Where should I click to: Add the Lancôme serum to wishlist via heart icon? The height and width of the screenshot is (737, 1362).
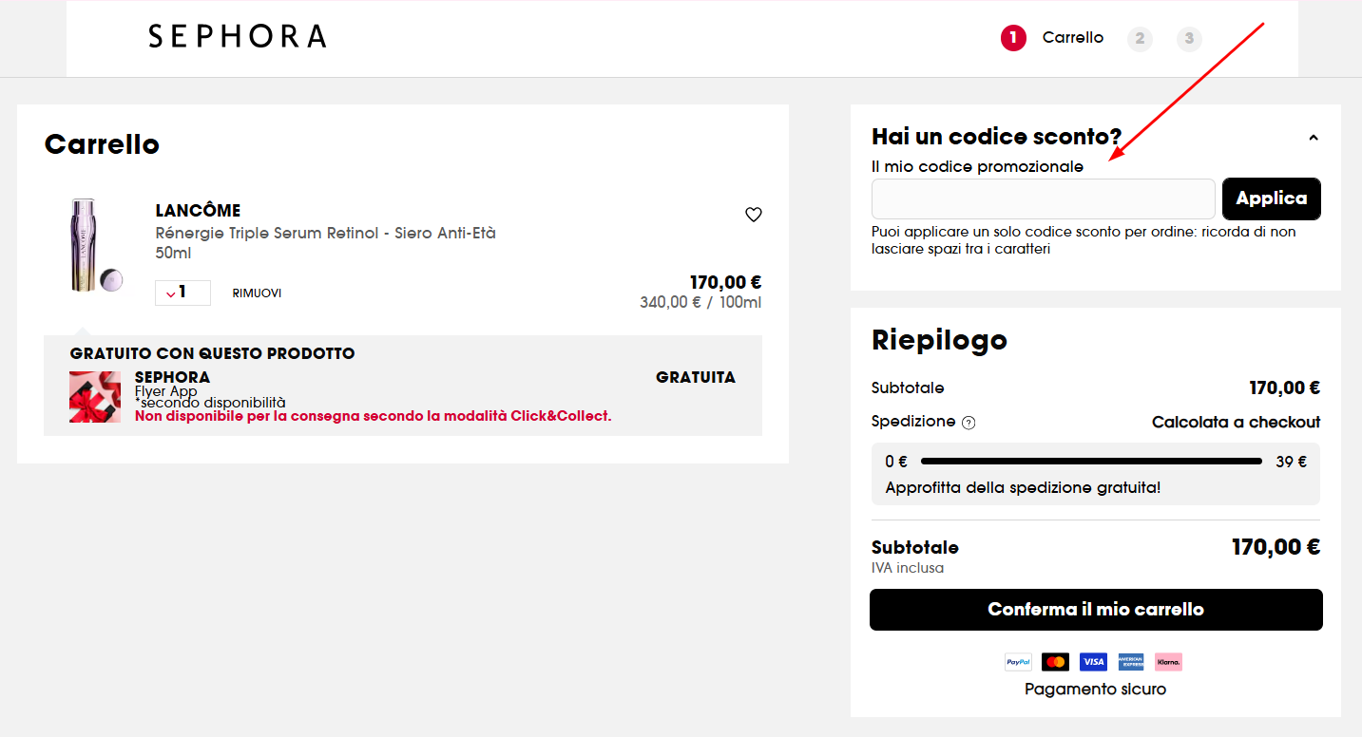click(x=754, y=214)
